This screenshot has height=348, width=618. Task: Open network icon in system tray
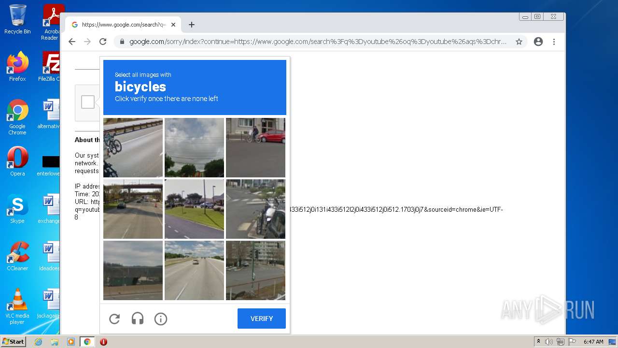(560, 342)
